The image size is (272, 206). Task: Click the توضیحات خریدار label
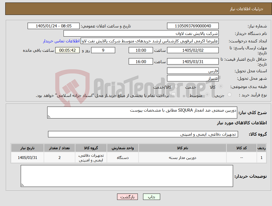click(x=251, y=176)
